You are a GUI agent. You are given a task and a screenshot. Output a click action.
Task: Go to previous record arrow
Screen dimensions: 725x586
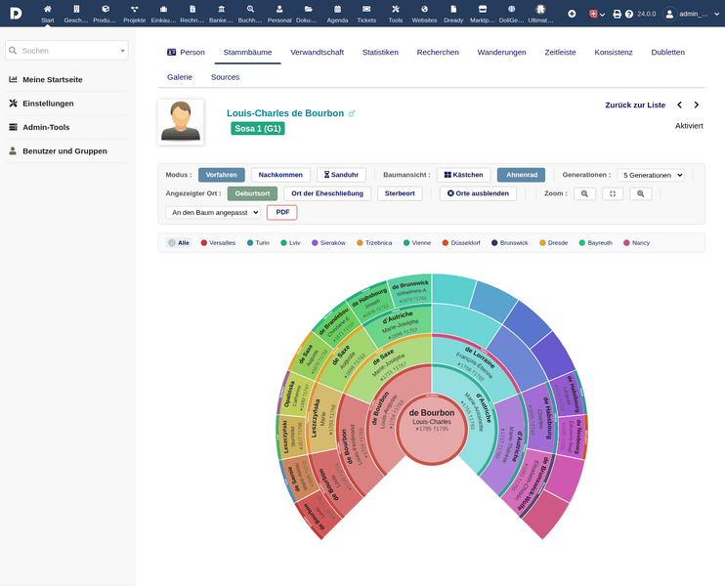tap(679, 105)
